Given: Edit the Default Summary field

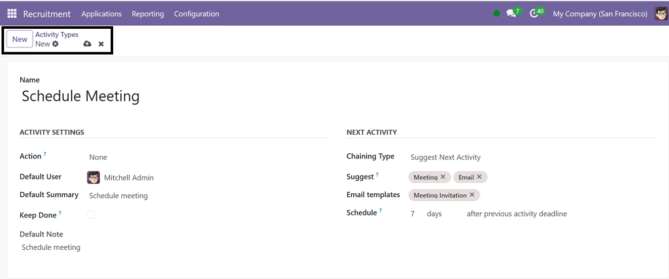Looking at the screenshot, I should 208,196.
